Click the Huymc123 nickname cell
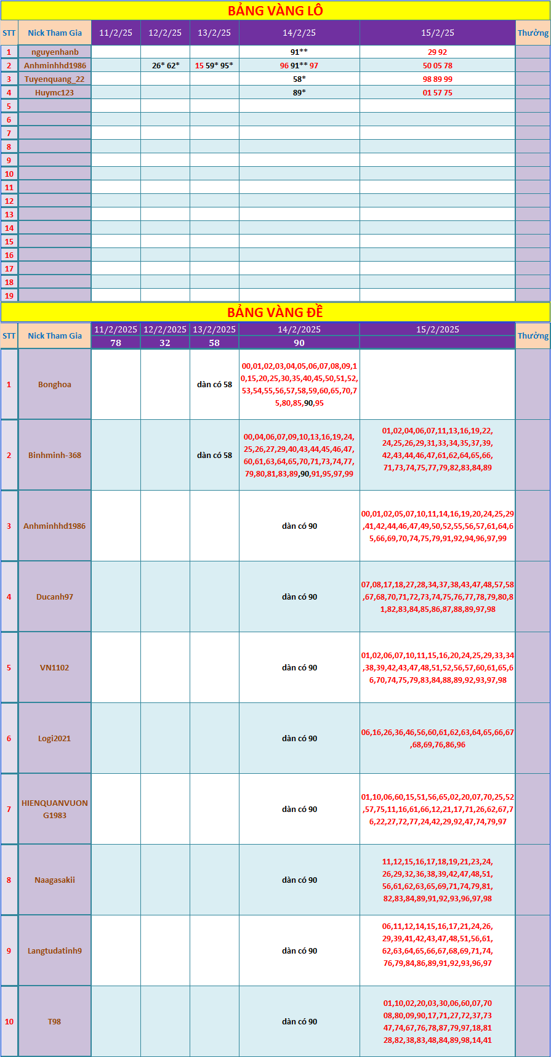 pos(55,92)
